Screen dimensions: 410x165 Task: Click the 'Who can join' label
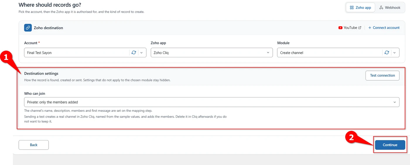35,94
